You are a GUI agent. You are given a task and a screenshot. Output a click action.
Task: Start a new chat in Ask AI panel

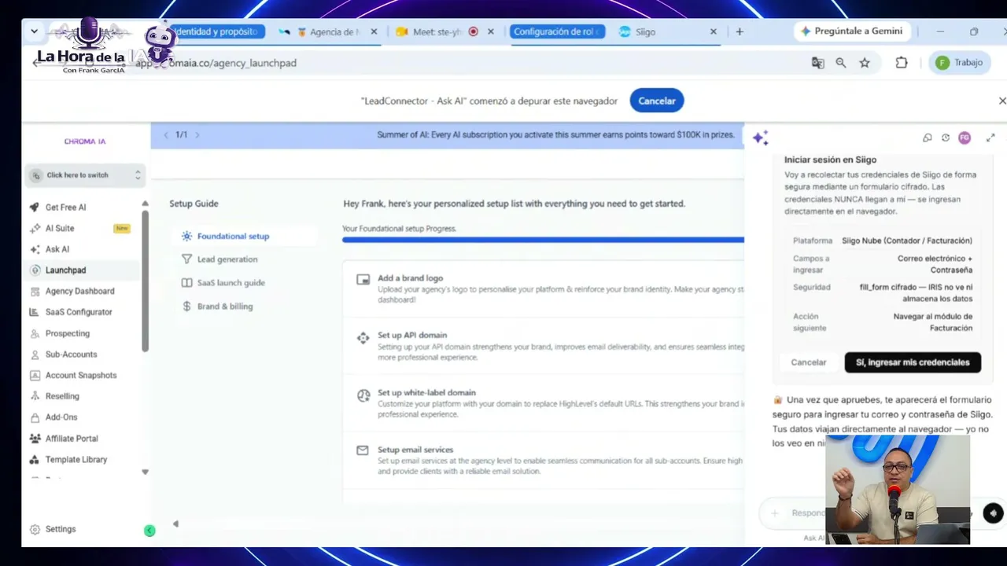(927, 138)
